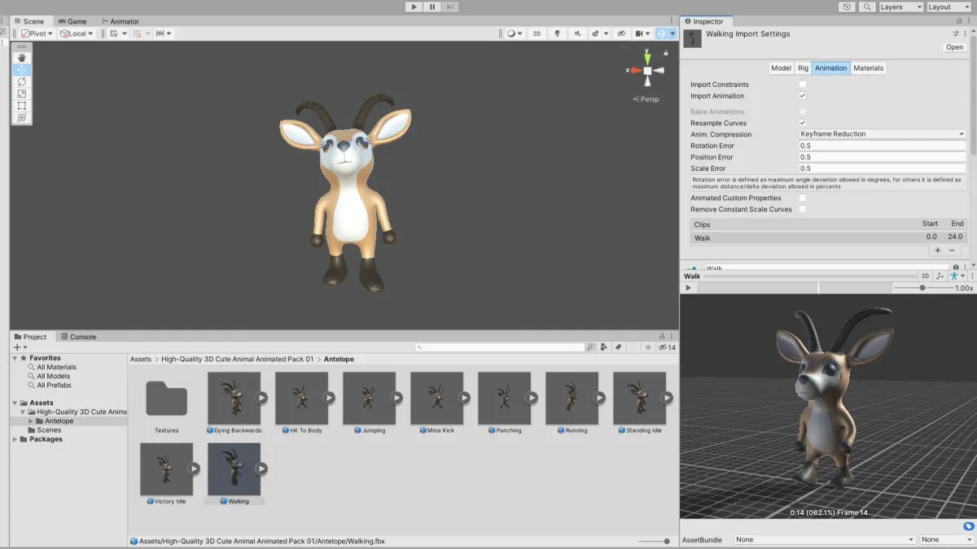Select the Hand (View) tool
The image size is (977, 549).
pyautogui.click(x=22, y=58)
